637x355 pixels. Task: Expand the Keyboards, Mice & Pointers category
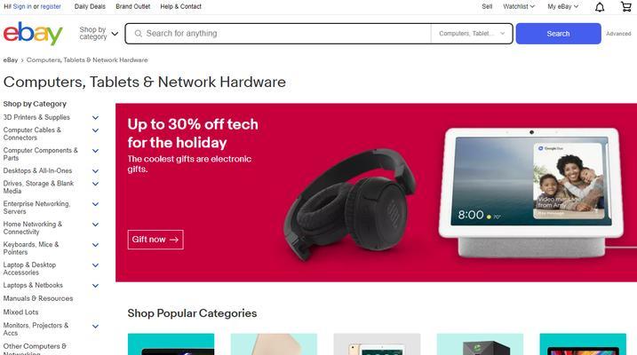coord(95,245)
